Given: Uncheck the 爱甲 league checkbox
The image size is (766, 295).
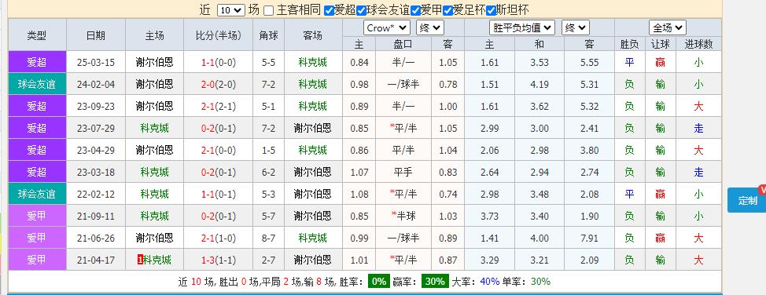Looking at the screenshot, I should click(416, 10).
